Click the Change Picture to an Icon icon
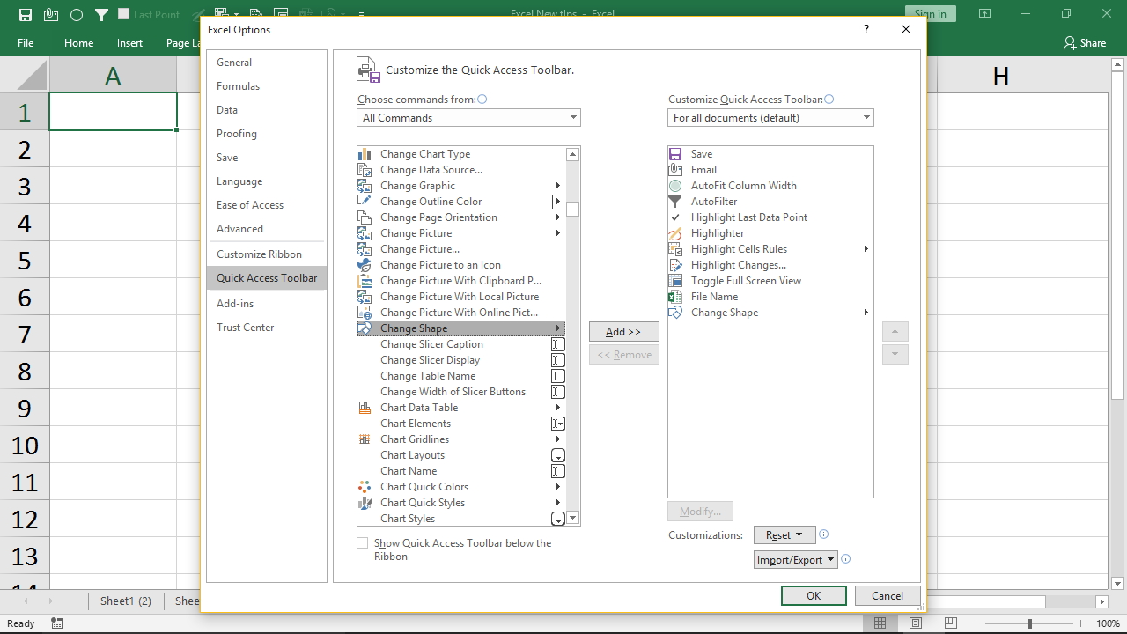Viewport: 1127px width, 634px height. pos(365,265)
